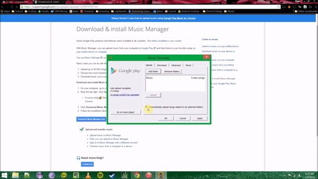Open iTunes from the taskbar
Screen dimensions: 318x179
(149, 176)
